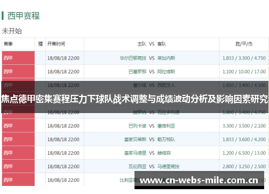Image resolution: width=269 pixels, height=194 pixels.
Task: Click the 西甲 cell in the 巴列卡诺 row
Action: click(x=18, y=126)
